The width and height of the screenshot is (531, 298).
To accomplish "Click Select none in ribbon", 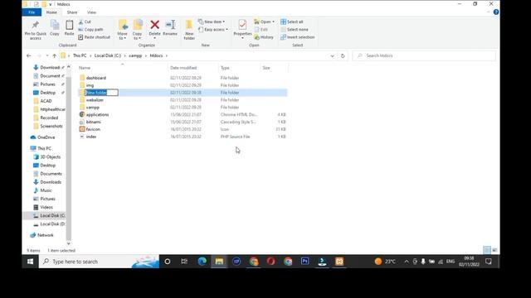I will click(295, 30).
